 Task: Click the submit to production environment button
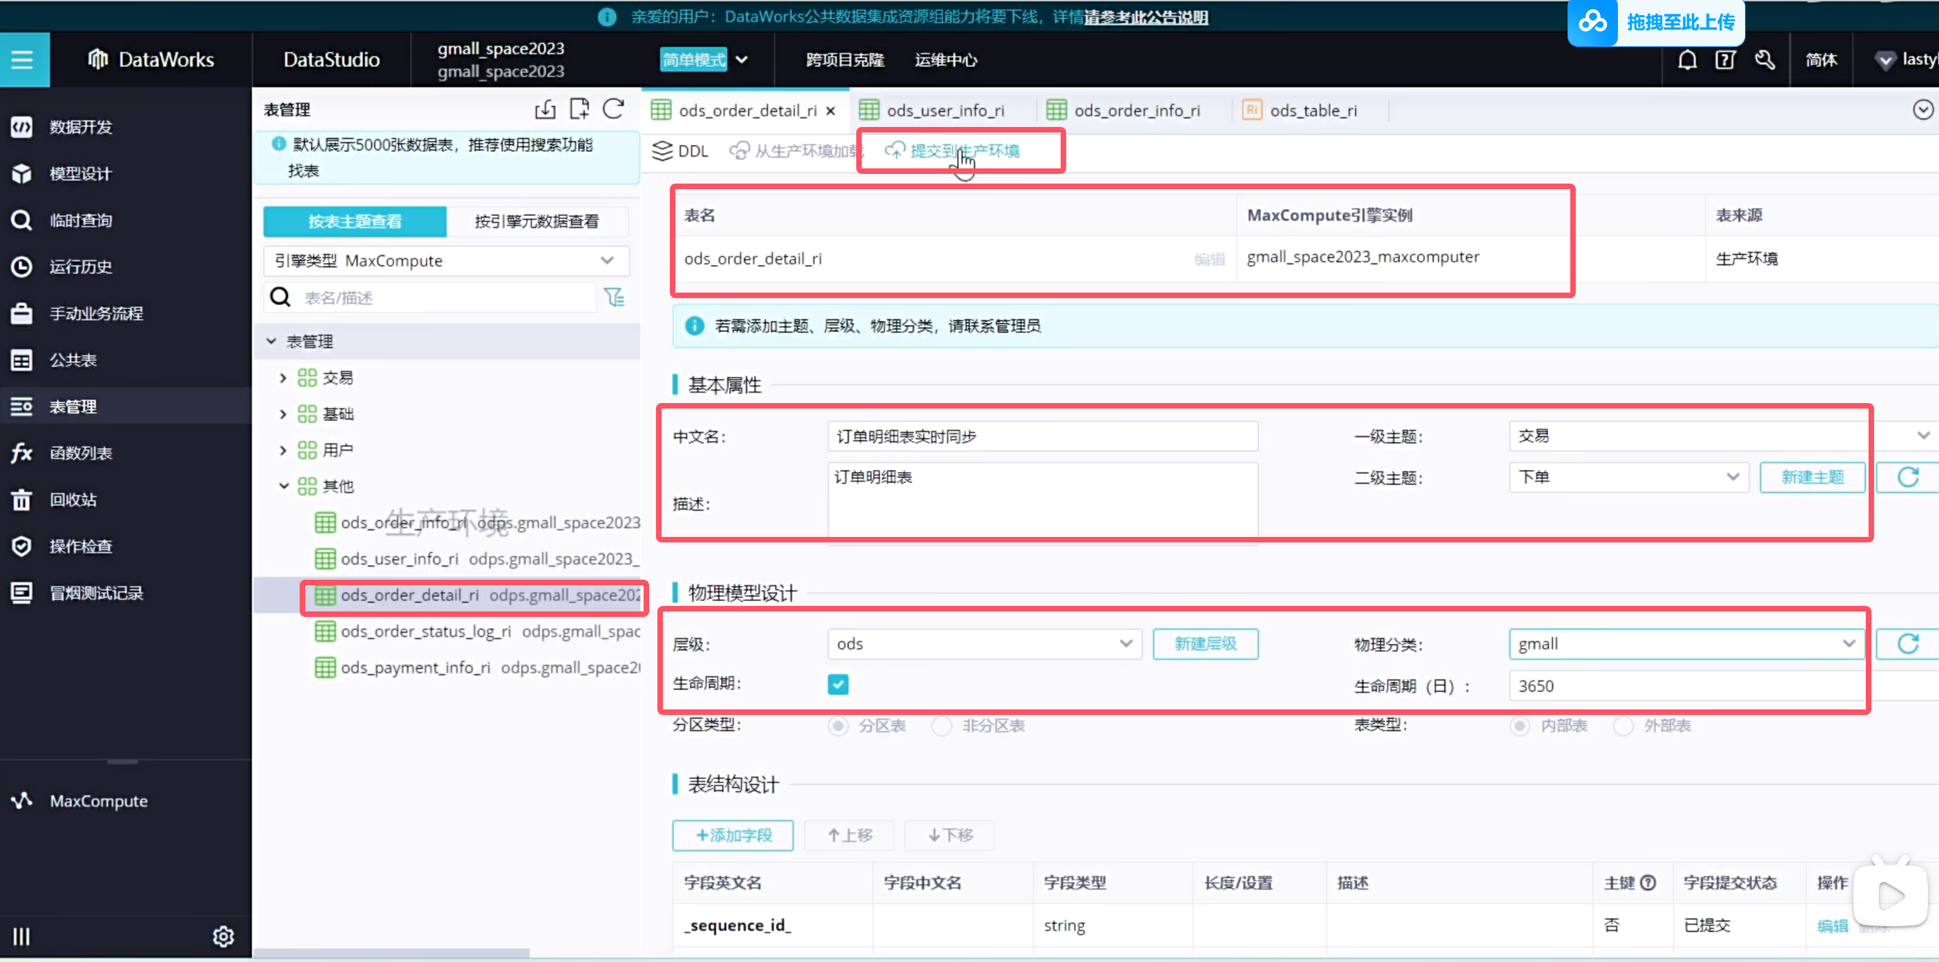tap(953, 151)
